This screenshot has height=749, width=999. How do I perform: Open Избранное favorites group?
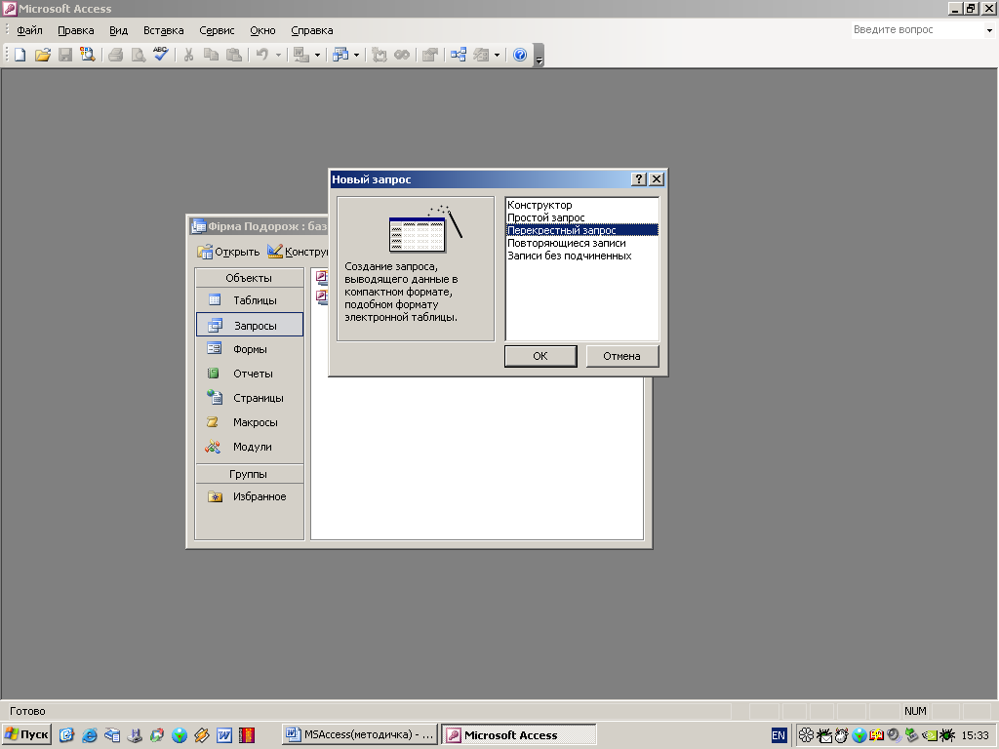pyautogui.click(x=249, y=496)
